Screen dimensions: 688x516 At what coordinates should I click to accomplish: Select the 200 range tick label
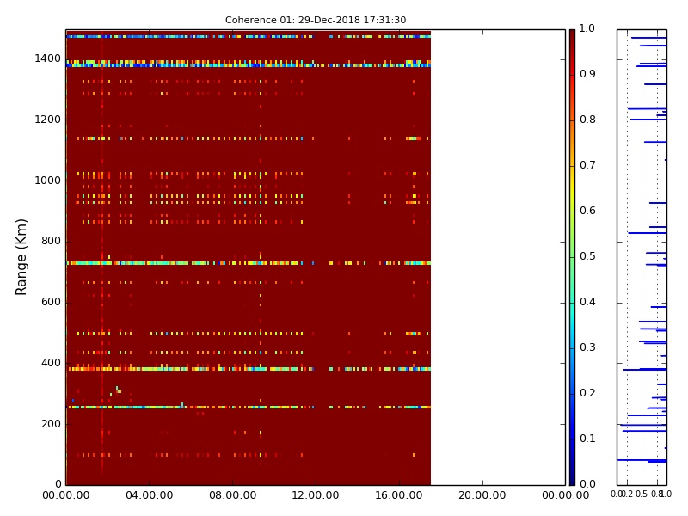pyautogui.click(x=51, y=424)
